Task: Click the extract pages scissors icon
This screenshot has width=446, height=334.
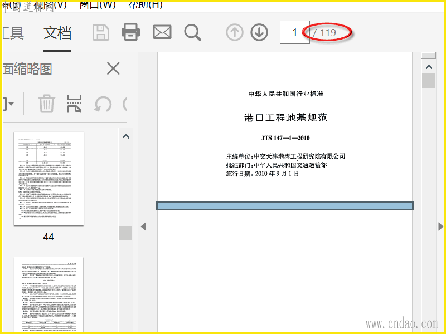Action: coord(74,104)
